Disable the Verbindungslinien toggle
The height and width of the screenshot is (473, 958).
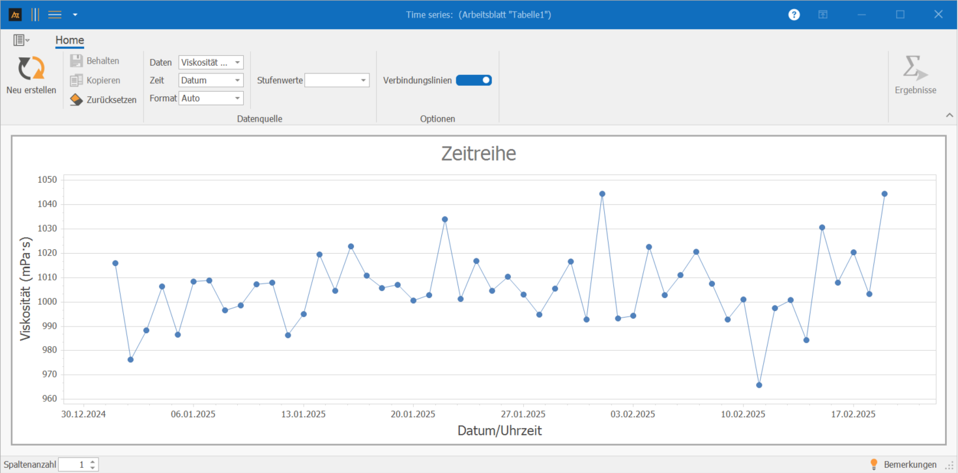pyautogui.click(x=474, y=80)
